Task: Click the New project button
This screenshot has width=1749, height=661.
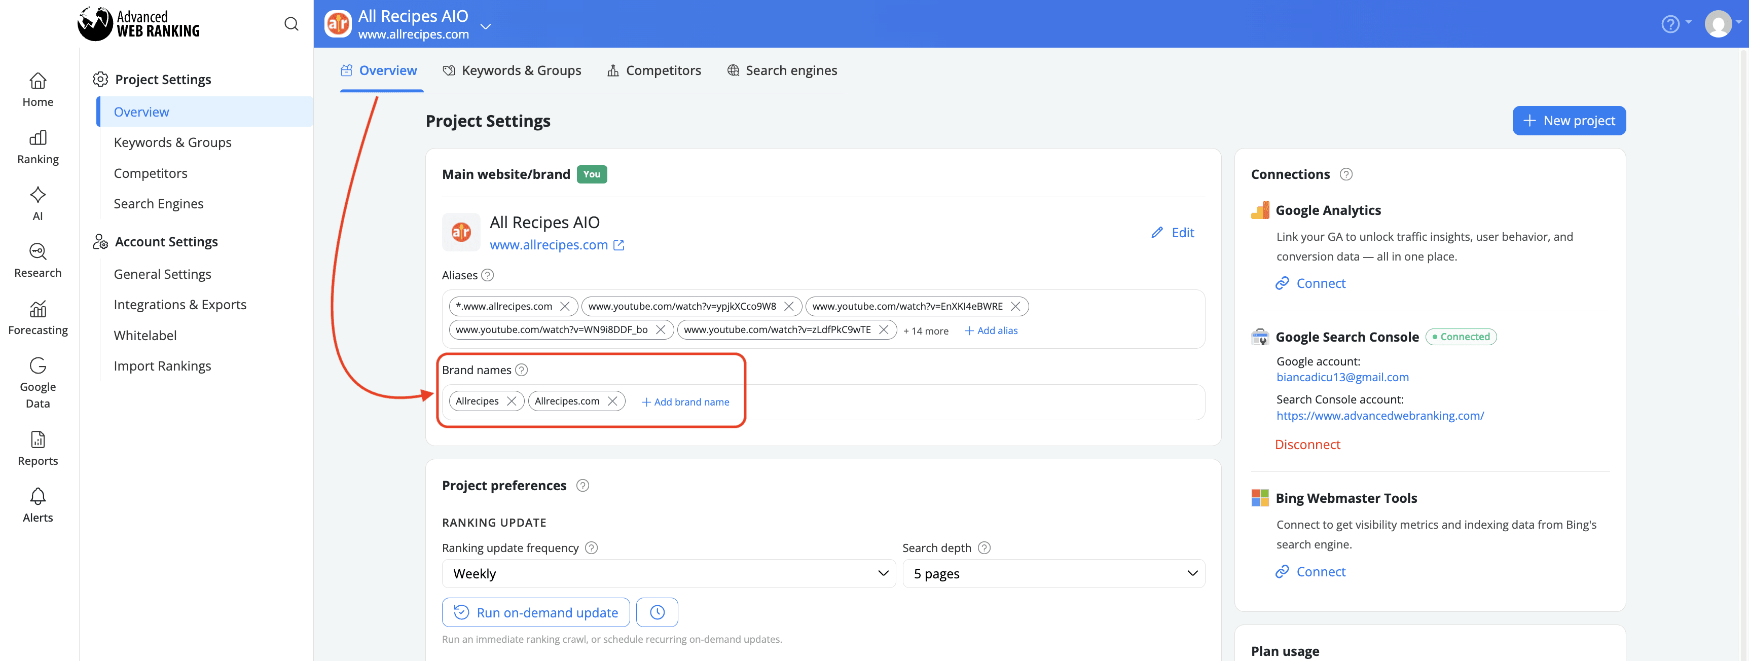Action: tap(1569, 121)
